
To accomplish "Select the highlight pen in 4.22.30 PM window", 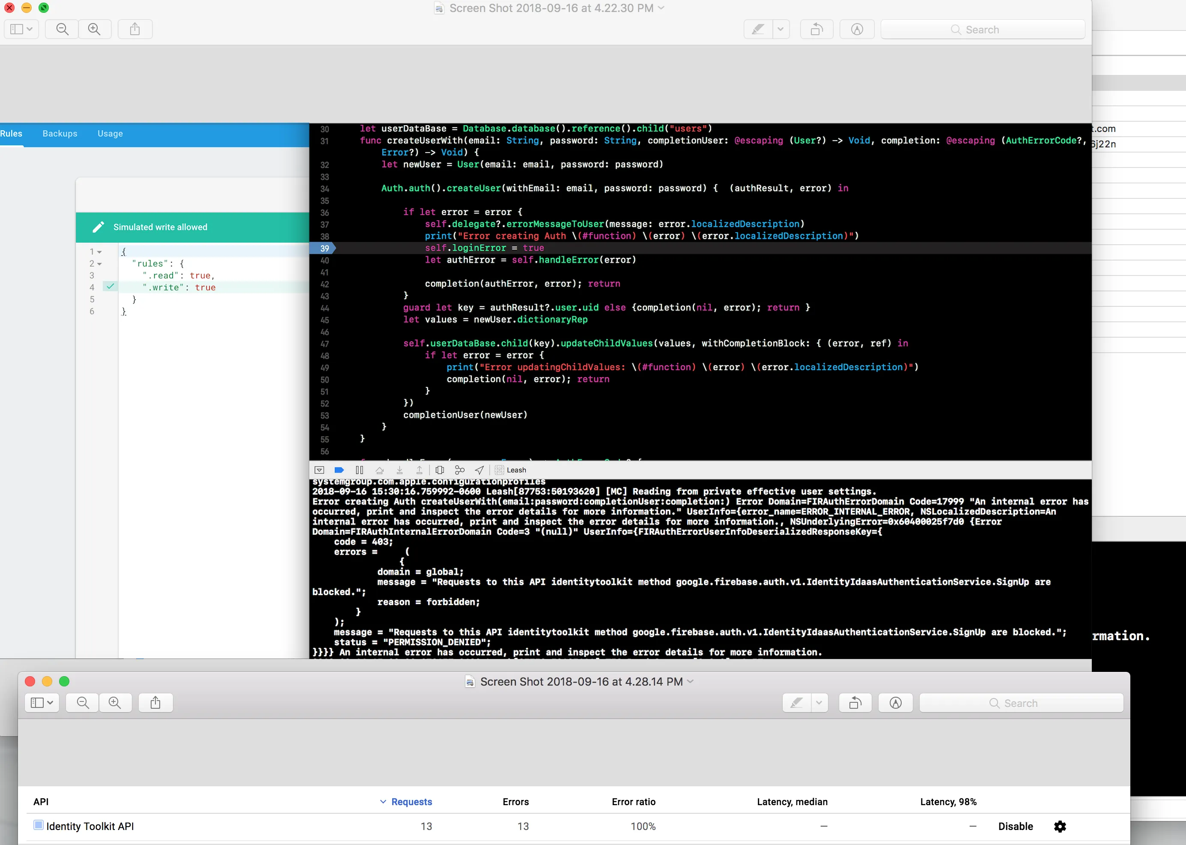I will coord(758,29).
